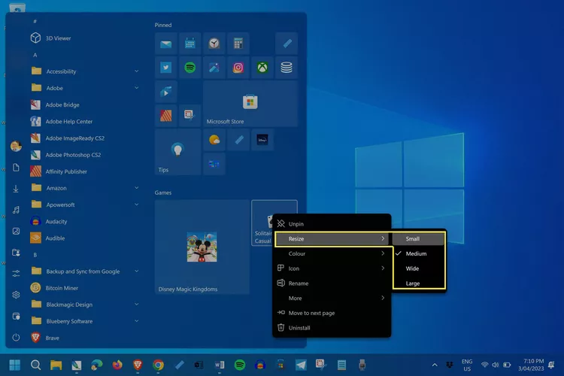Click the Windows Start button
This screenshot has width=564, height=376.
point(15,365)
